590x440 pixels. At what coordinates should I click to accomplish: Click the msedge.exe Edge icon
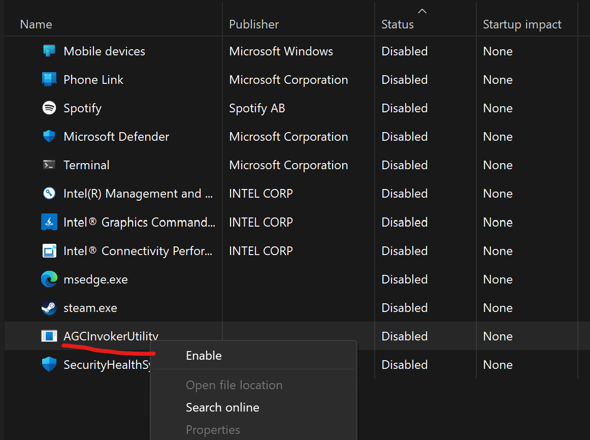point(49,279)
